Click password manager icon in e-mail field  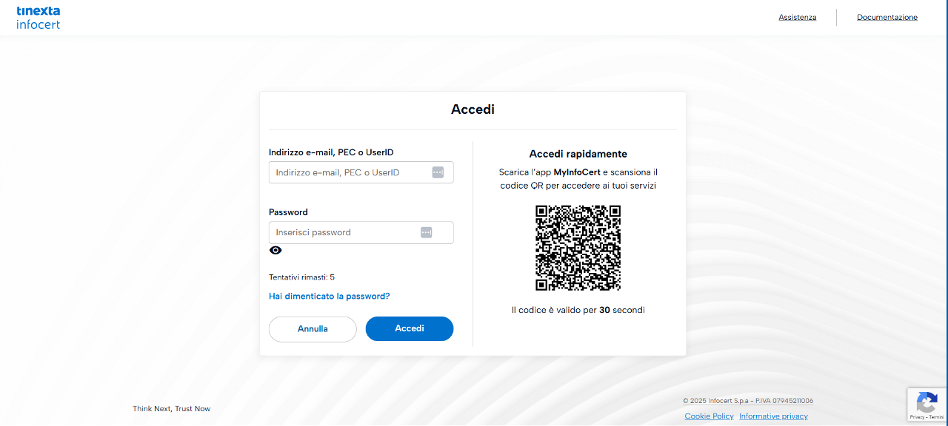pyautogui.click(x=438, y=172)
